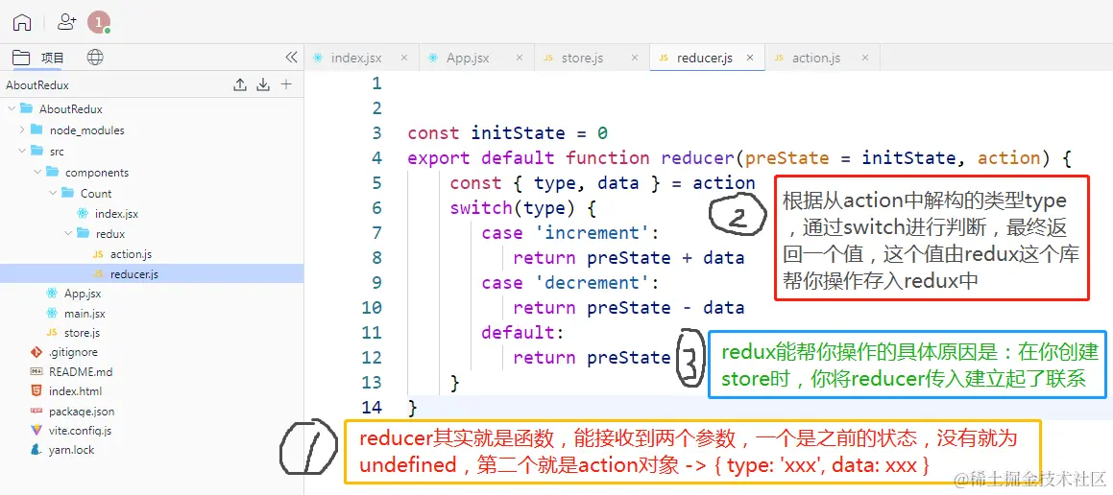Collapse the components folder

click(x=36, y=173)
